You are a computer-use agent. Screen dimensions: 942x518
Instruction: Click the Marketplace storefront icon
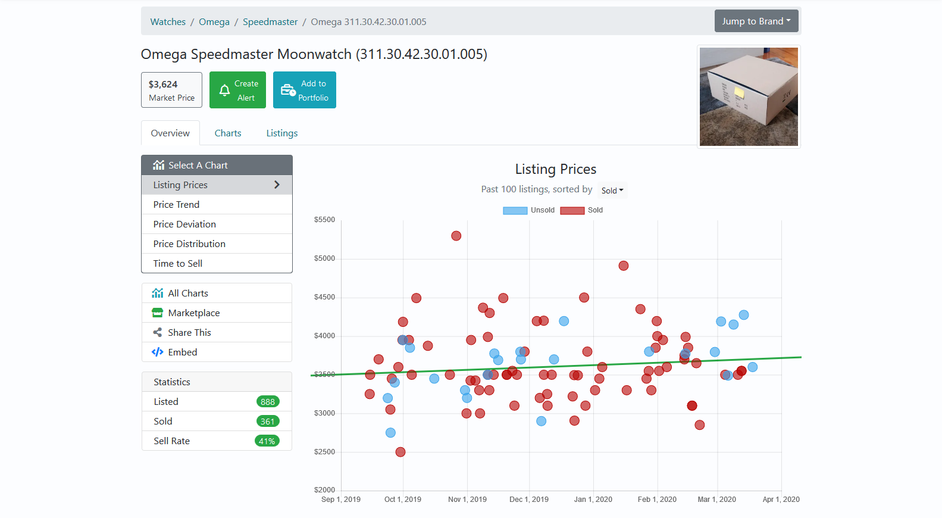point(158,313)
